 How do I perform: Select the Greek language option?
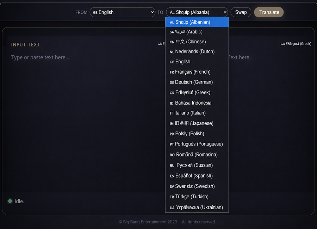pos(197,93)
